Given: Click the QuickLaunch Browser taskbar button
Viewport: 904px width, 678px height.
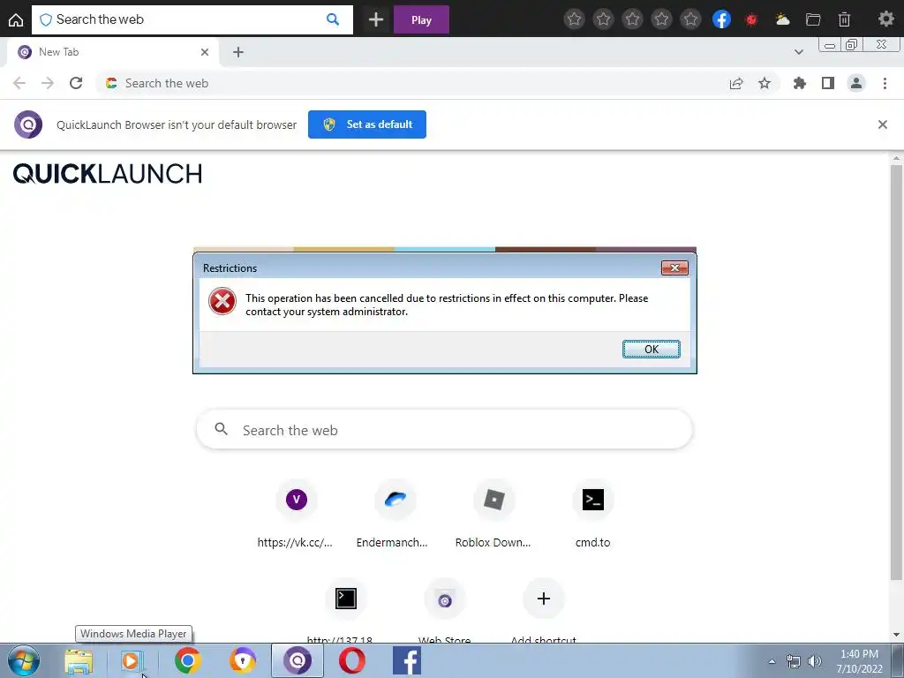Looking at the screenshot, I should point(298,660).
